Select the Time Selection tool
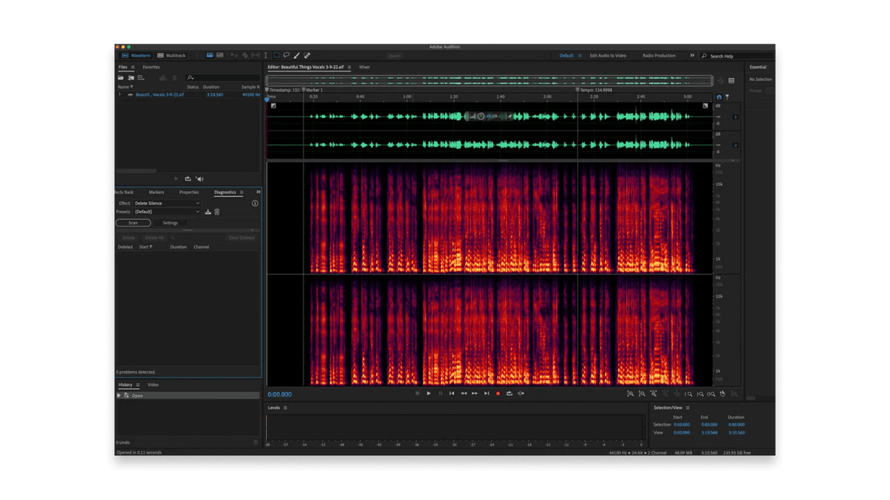Viewport: 890px width, 500px height. click(265, 56)
